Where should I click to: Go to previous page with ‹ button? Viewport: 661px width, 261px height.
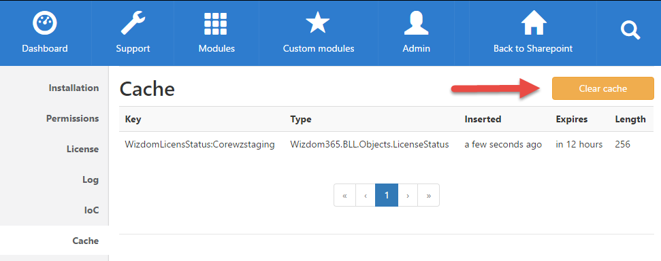366,195
